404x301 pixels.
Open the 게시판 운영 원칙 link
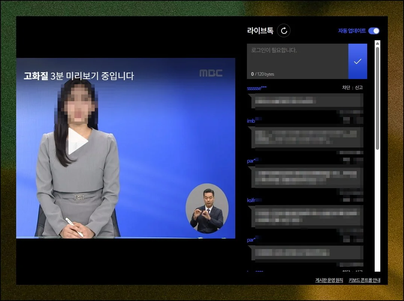tap(329, 280)
